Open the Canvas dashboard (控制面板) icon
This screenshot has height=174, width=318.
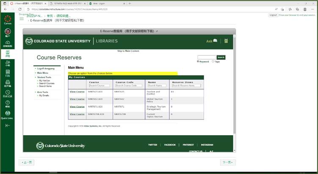pos(8,43)
